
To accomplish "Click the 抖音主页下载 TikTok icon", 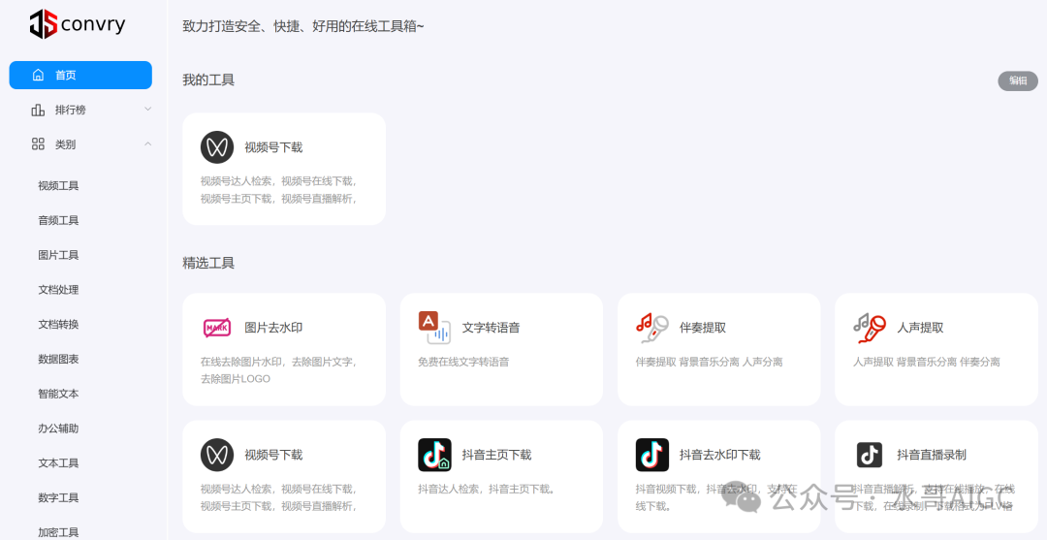I will pos(434,455).
